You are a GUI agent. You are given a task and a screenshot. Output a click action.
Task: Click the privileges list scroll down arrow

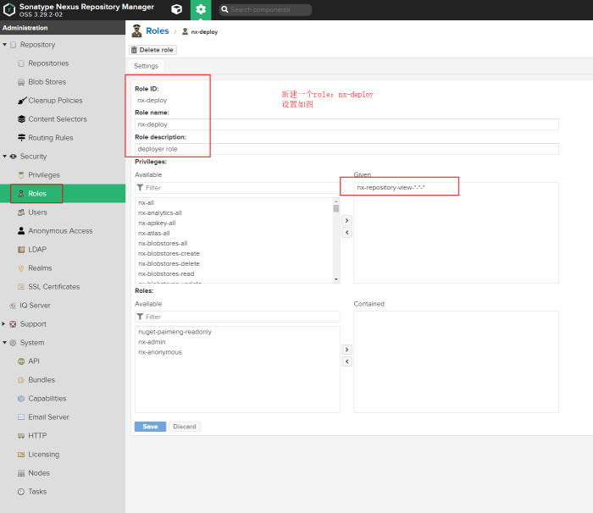click(335, 279)
